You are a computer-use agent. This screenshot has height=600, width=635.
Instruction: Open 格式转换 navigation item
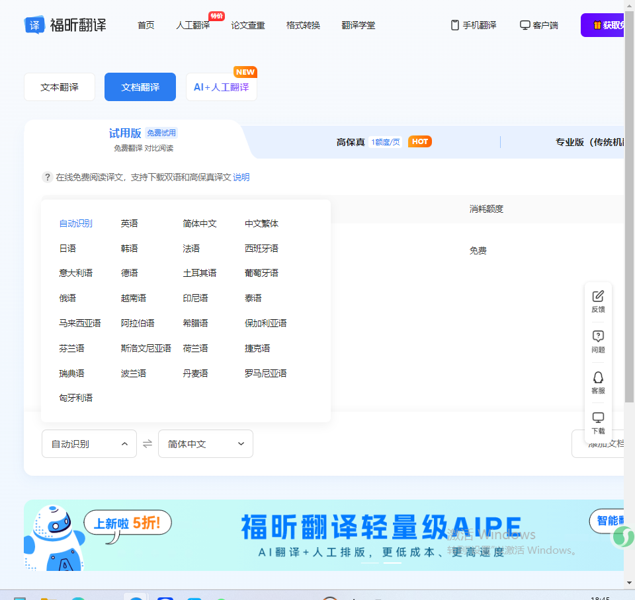[303, 25]
